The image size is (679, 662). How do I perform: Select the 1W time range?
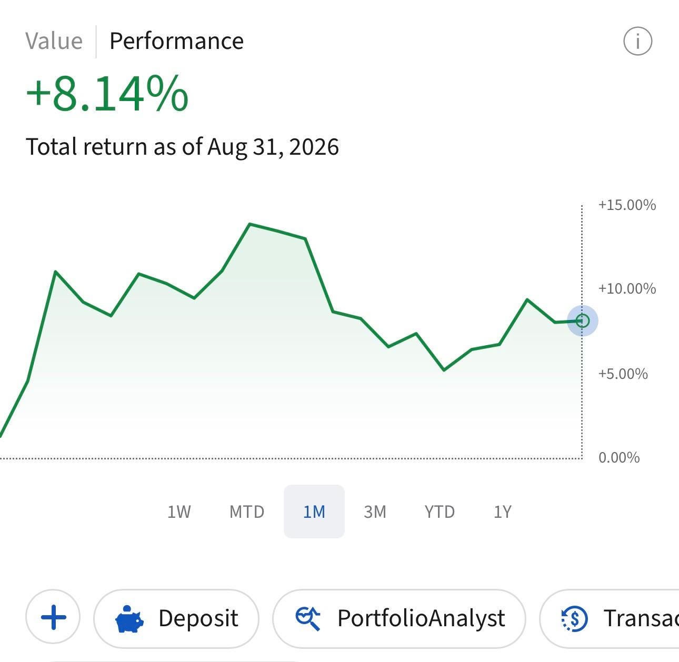(x=179, y=511)
